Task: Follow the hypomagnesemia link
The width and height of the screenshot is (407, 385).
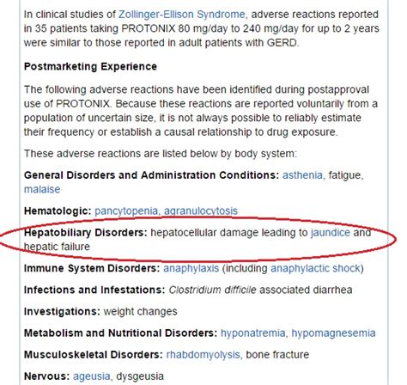Action: click(x=333, y=333)
